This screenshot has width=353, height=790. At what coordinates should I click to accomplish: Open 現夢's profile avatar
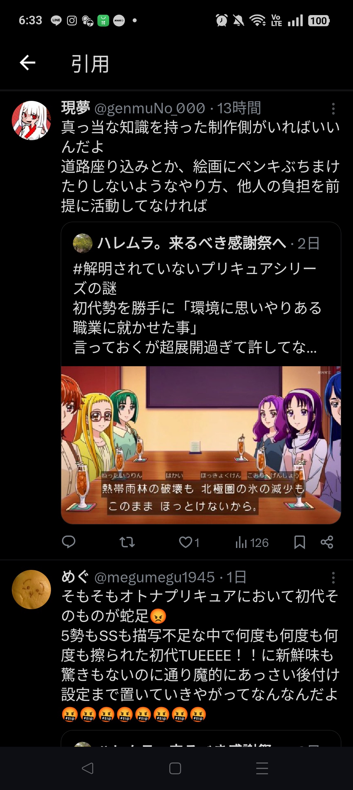(x=31, y=121)
